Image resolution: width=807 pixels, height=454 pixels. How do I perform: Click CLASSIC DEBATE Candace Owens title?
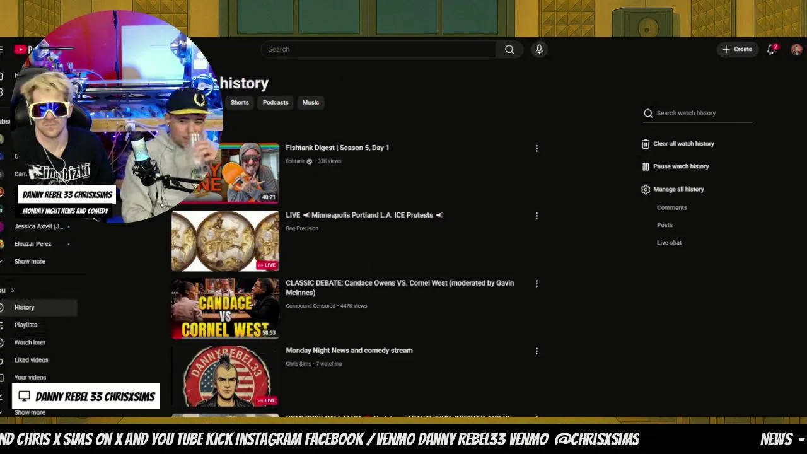coord(400,288)
